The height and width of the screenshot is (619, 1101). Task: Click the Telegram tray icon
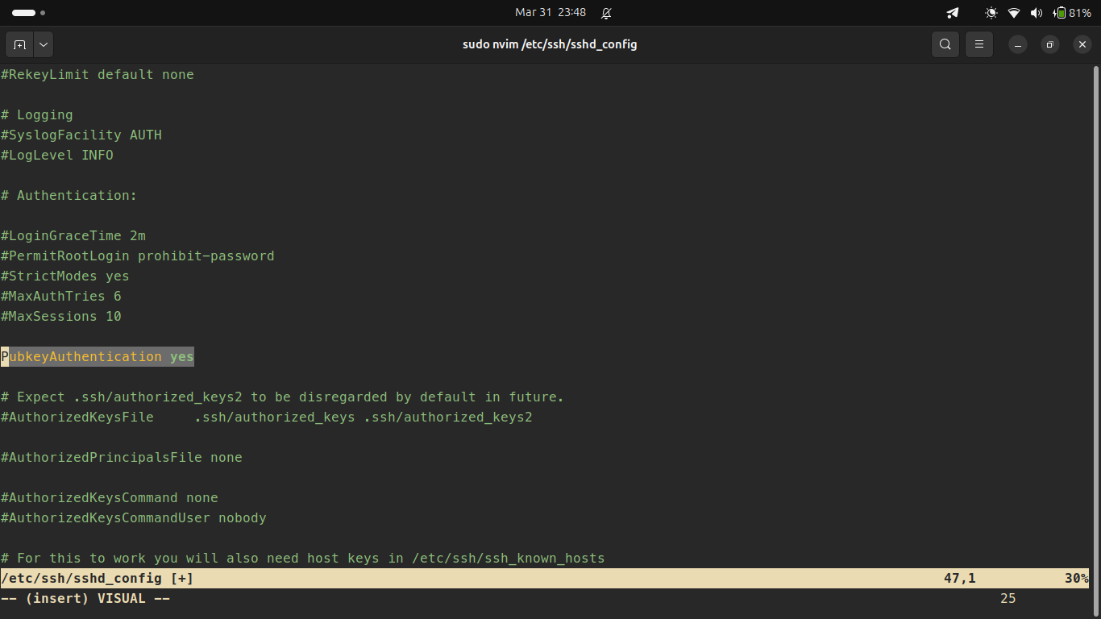[x=953, y=13]
